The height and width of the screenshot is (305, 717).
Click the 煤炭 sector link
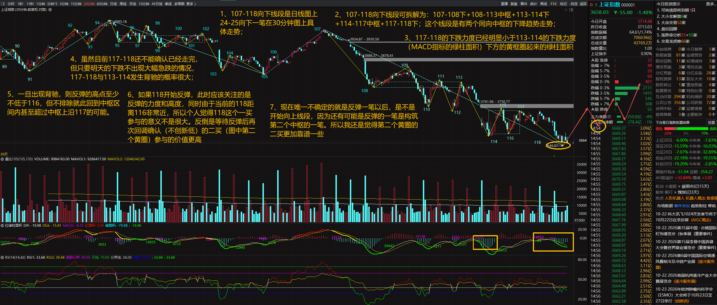pyautogui.click(x=688, y=192)
